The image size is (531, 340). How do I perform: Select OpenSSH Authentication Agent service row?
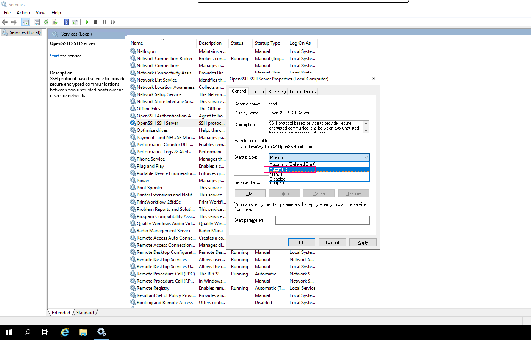point(178,116)
